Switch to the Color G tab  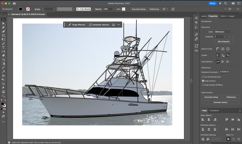[x=223, y=16]
